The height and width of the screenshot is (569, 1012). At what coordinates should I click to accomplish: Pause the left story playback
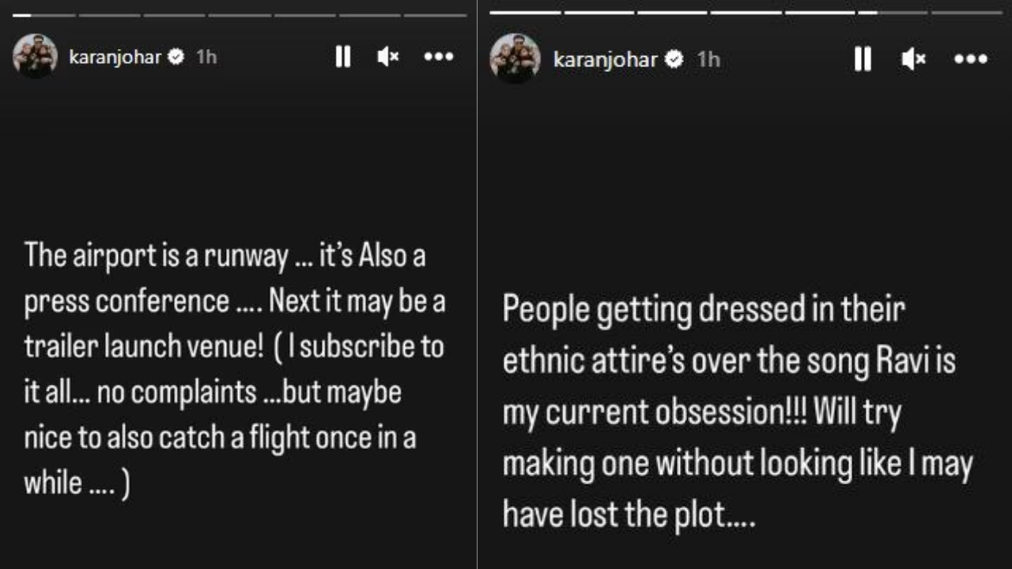point(342,57)
